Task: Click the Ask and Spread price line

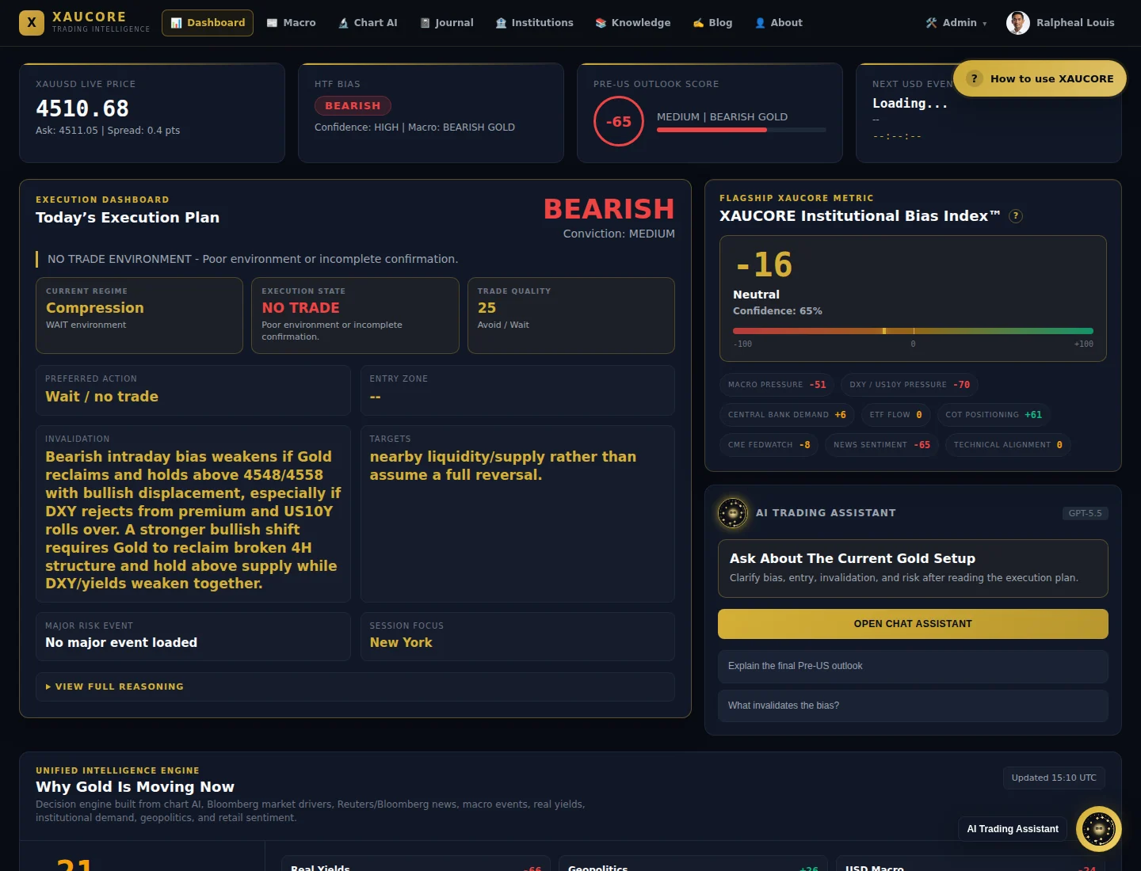Action: click(x=108, y=131)
